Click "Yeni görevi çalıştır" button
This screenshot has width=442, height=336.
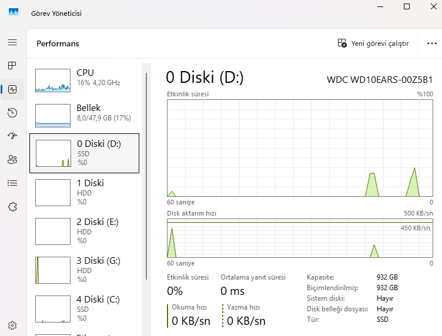click(373, 43)
